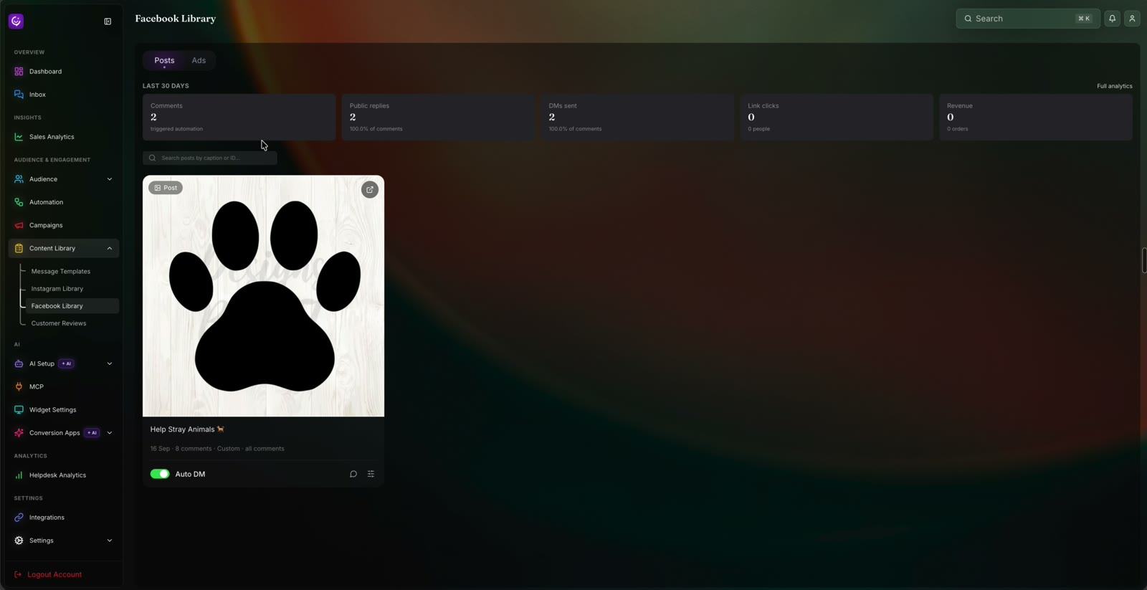Click the Revenue stat card

1036,117
